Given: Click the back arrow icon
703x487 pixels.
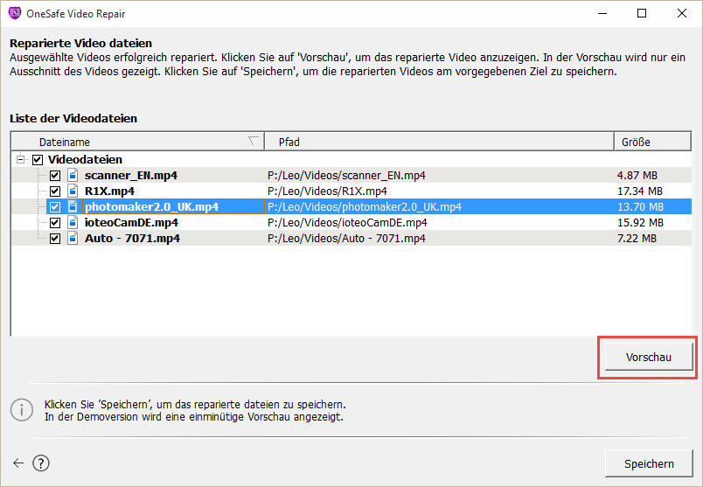Looking at the screenshot, I should 18,463.
